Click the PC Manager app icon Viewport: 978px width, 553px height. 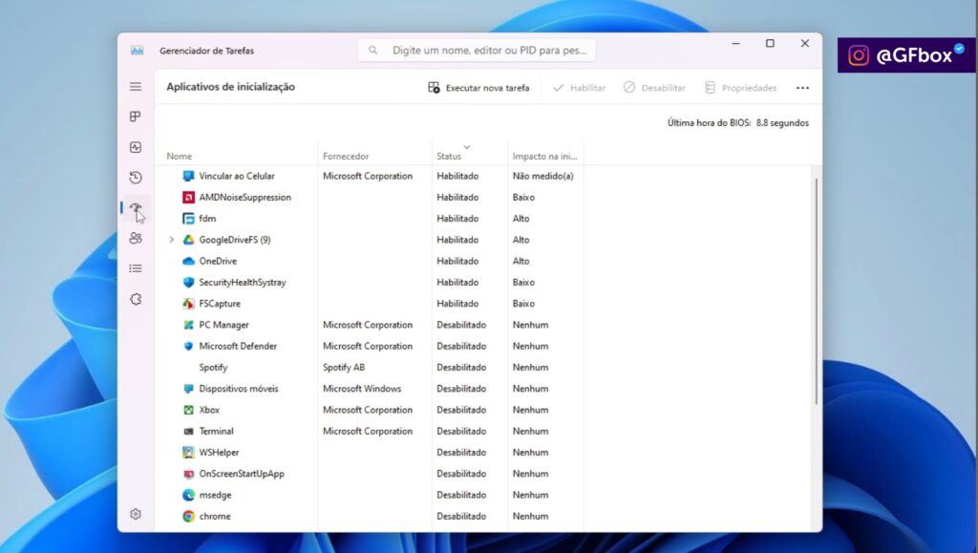(x=188, y=325)
